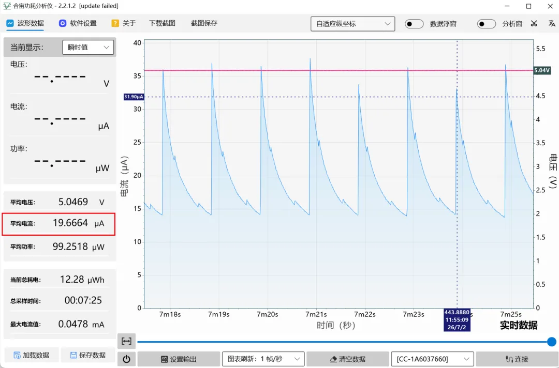Click the 总采样时间 value 00:07:25

pyautogui.click(x=83, y=300)
